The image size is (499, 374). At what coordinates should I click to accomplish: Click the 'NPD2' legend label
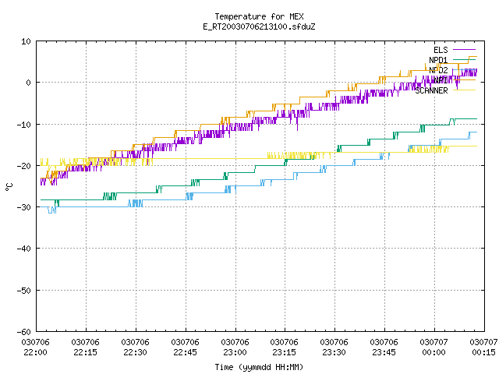coord(438,70)
